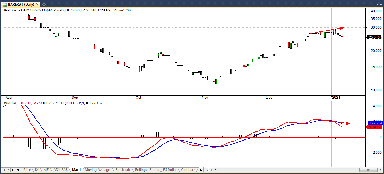Switch to the Rsi sheet tab

37,170
